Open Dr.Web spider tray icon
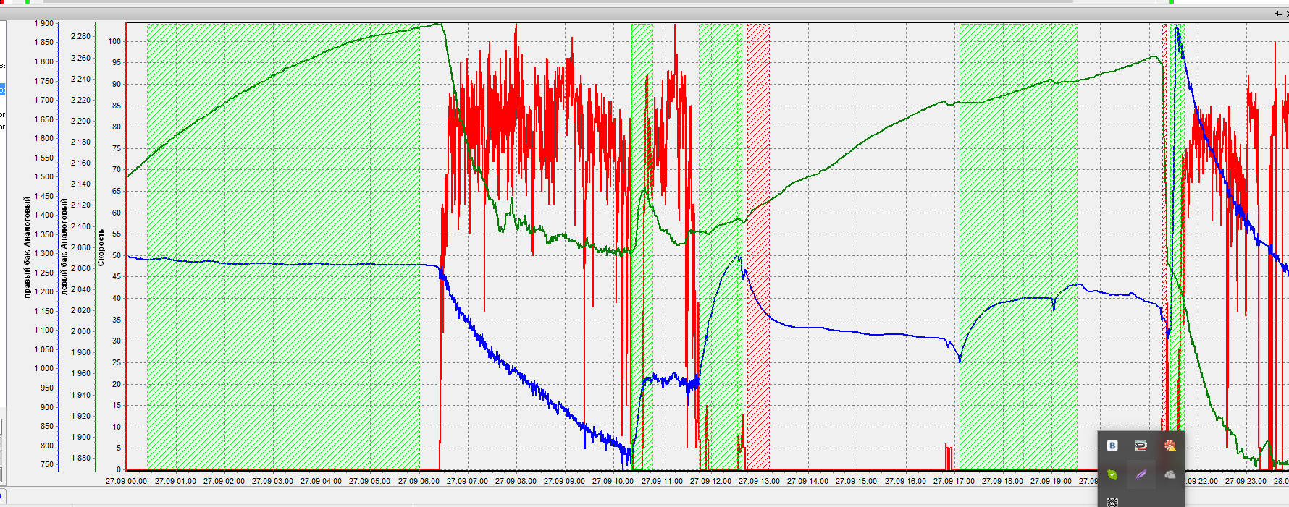1289x507 pixels. tap(1112, 501)
